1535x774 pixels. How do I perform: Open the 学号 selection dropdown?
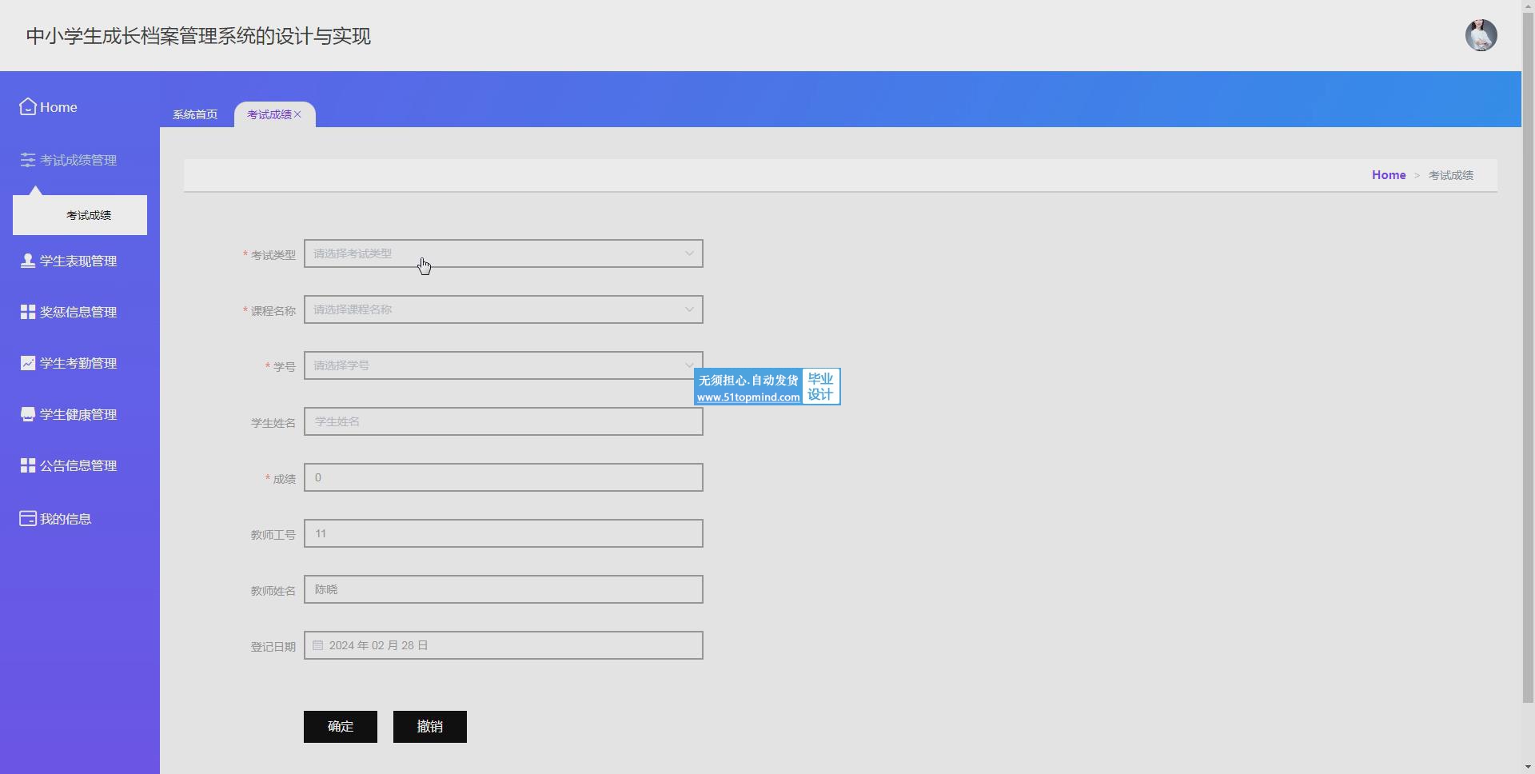pos(496,366)
